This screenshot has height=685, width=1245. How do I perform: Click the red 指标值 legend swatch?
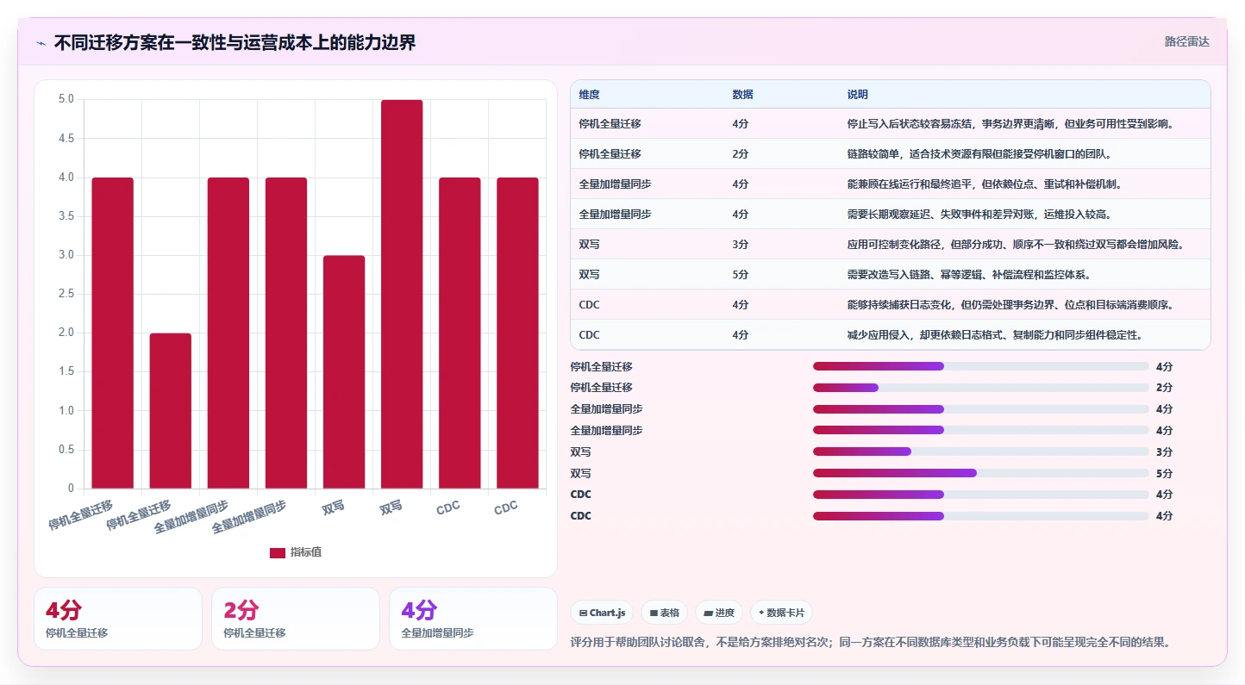pos(278,552)
